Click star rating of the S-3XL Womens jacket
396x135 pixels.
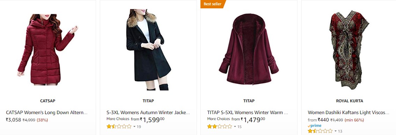pos(119,126)
